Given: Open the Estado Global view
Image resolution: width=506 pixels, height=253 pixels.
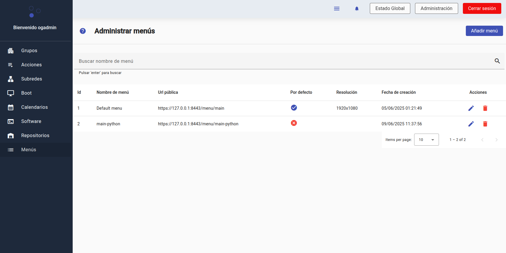Looking at the screenshot, I should pos(390,9).
